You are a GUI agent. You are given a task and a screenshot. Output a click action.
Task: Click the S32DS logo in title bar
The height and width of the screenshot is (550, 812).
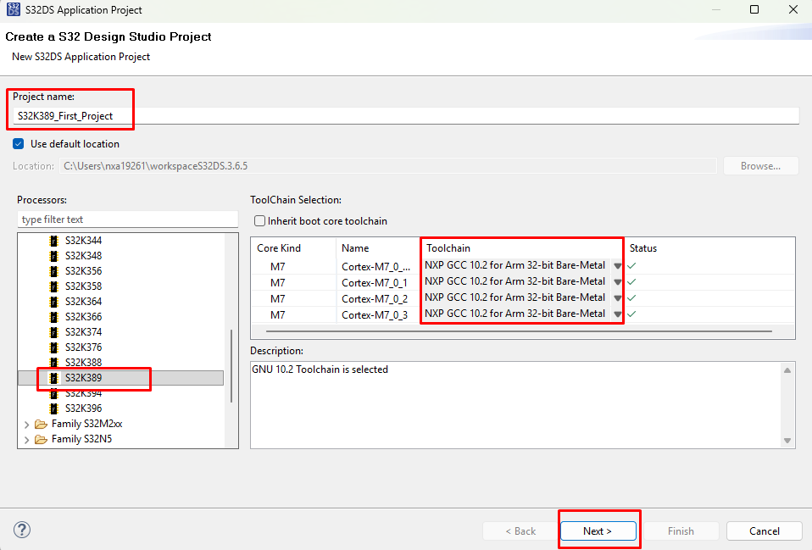click(x=14, y=10)
